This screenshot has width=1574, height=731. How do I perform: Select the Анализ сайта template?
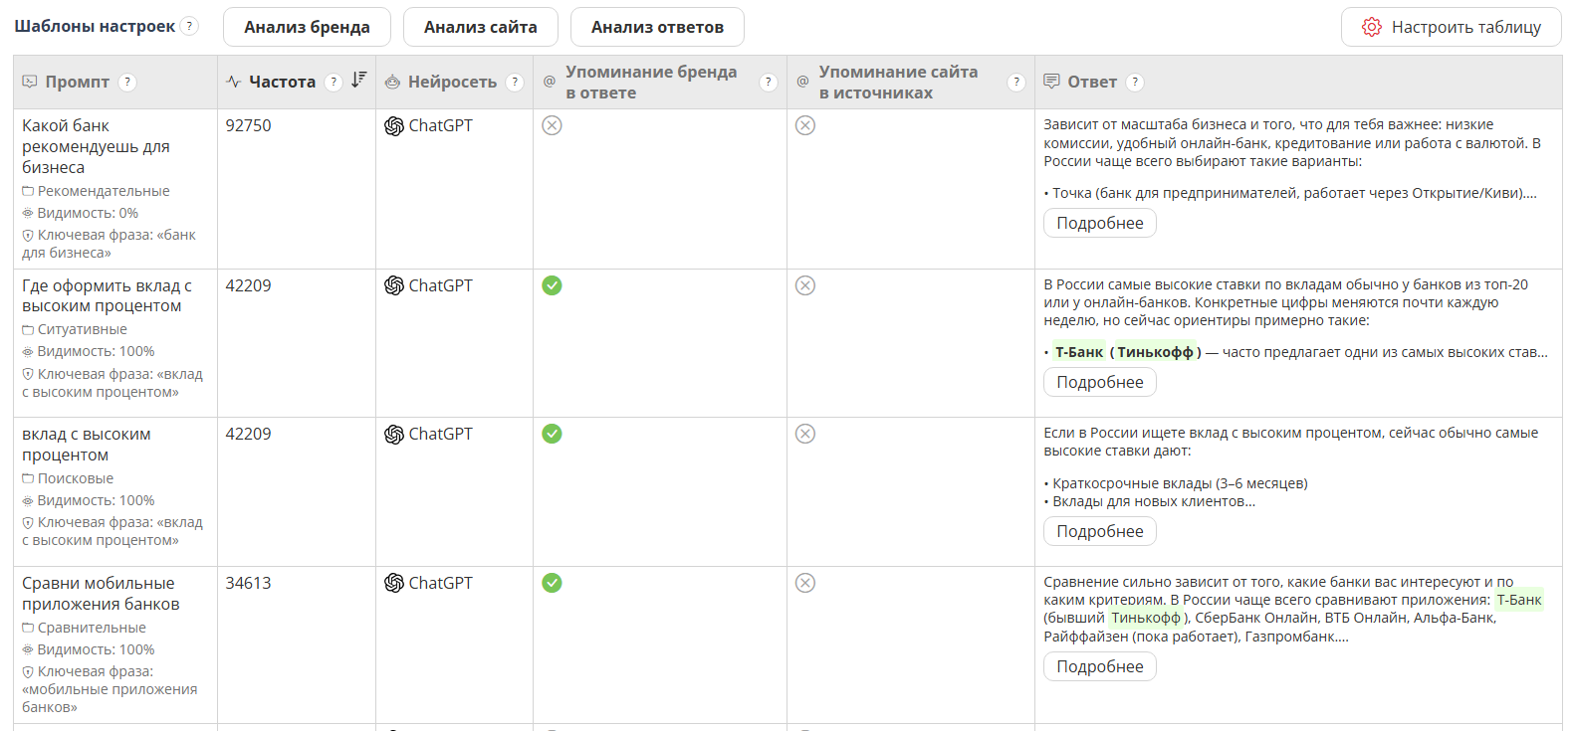pyautogui.click(x=480, y=27)
